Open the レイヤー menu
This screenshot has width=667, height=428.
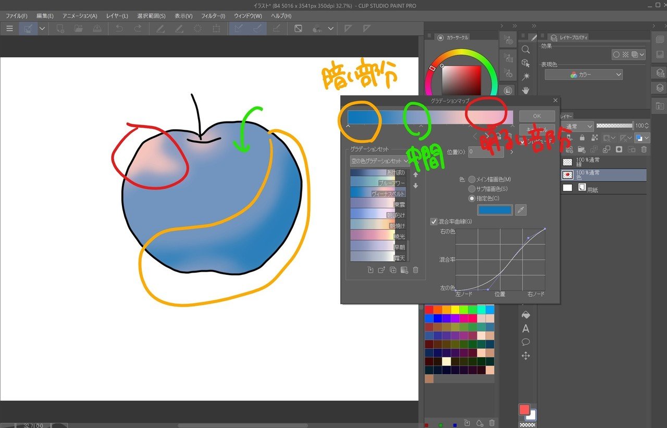pyautogui.click(x=117, y=16)
